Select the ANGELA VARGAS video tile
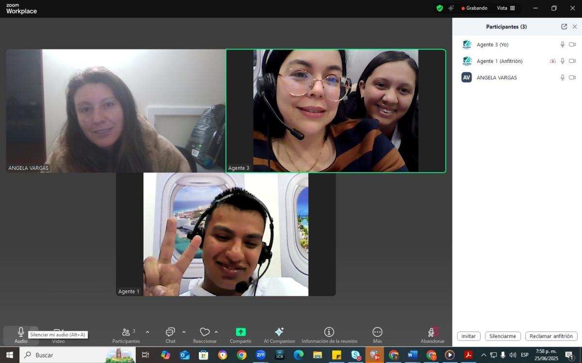The image size is (582, 363). [115, 111]
